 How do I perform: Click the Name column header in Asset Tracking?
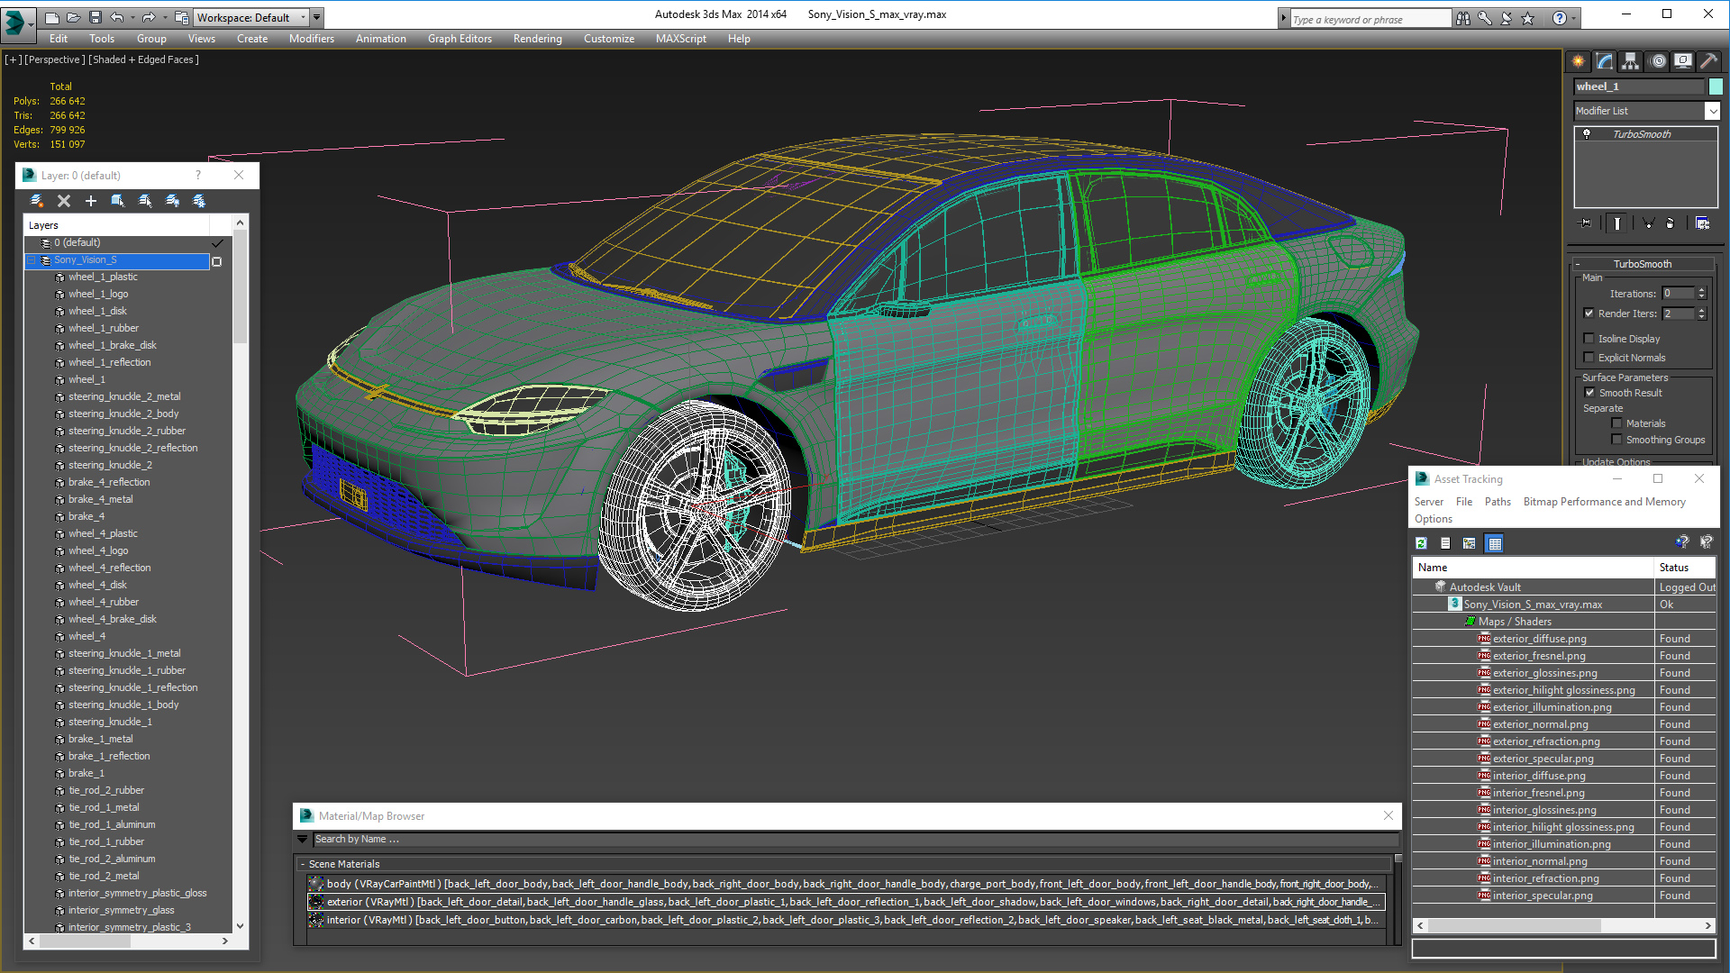(x=1534, y=568)
